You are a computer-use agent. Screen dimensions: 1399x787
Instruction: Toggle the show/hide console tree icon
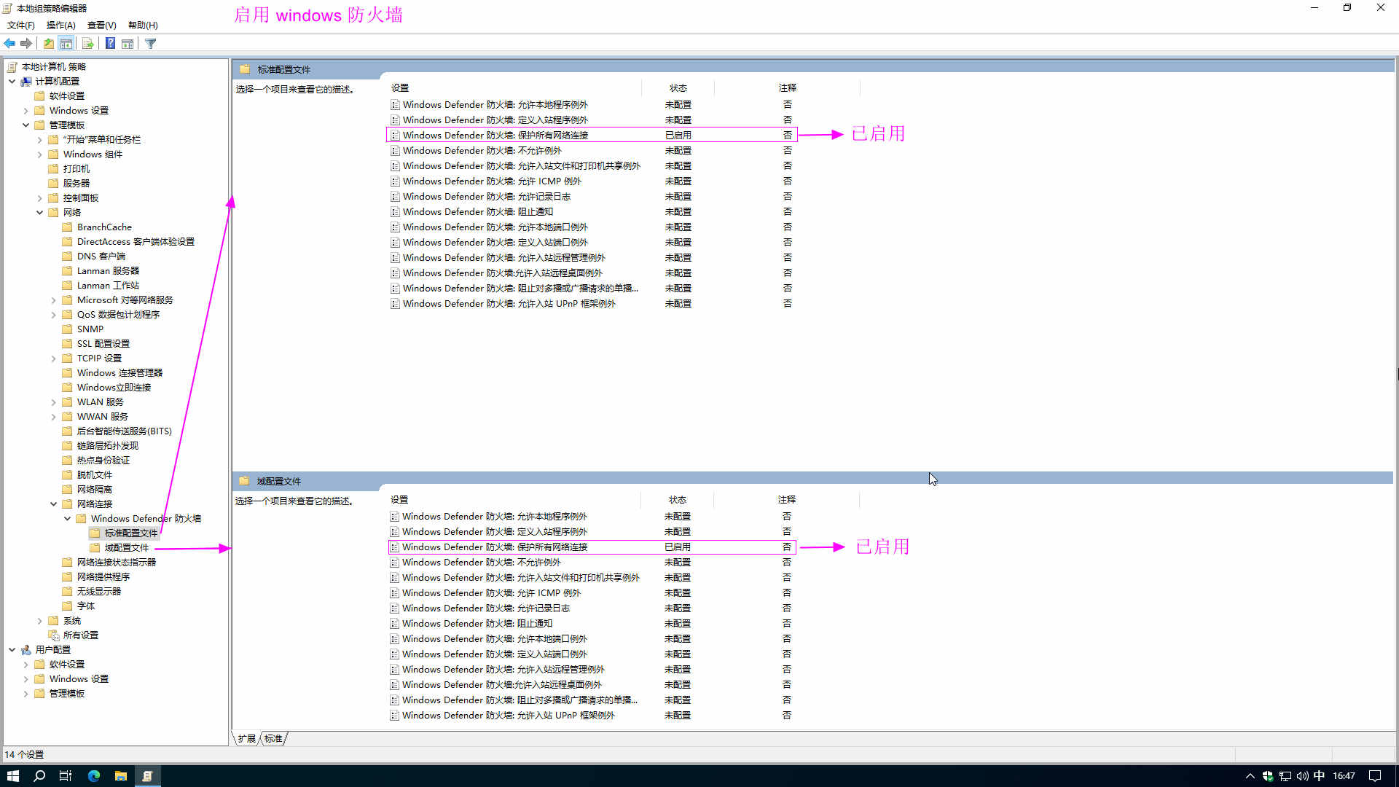[x=66, y=44]
